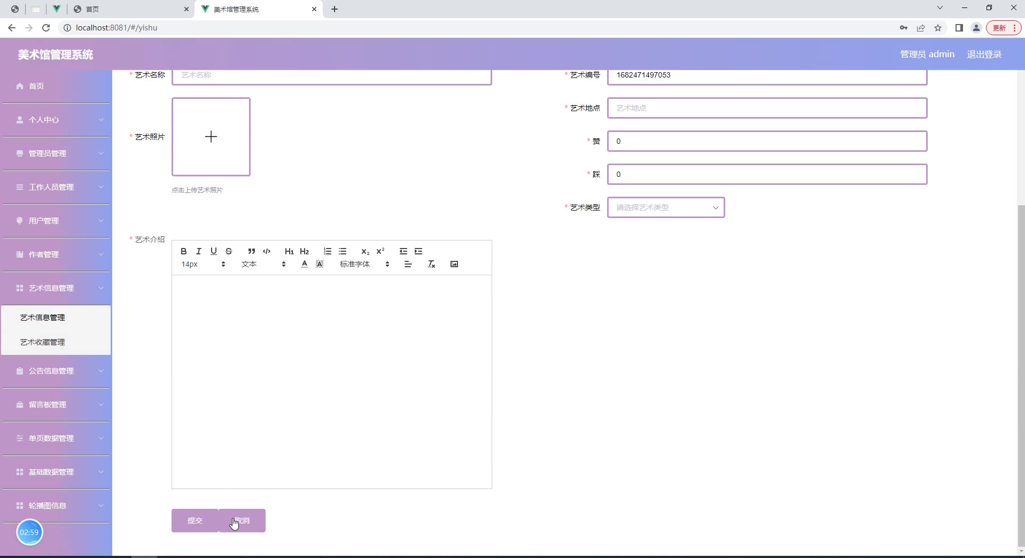This screenshot has width=1025, height=558.
Task: Click the browser address bar URL
Action: [117, 28]
